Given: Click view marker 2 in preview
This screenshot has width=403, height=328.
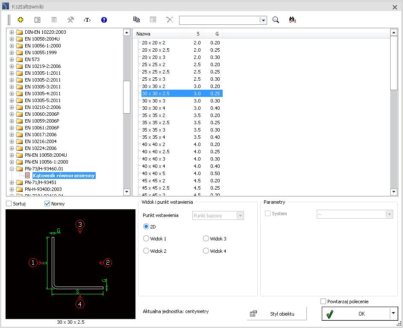Looking at the screenshot, I should coord(108,263).
